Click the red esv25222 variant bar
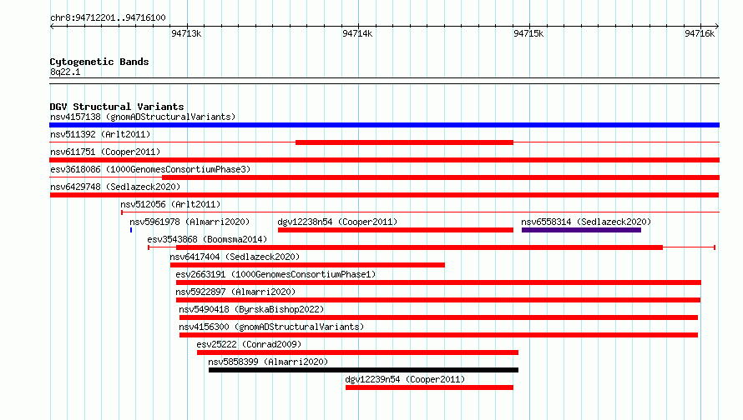 click(357, 352)
